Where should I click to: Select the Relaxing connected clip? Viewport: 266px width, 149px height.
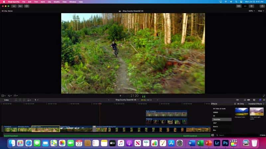click(x=167, y=121)
